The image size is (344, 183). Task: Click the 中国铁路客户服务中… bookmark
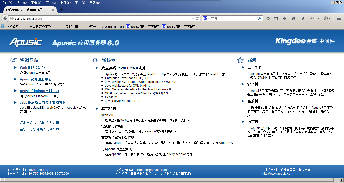pos(39,26)
